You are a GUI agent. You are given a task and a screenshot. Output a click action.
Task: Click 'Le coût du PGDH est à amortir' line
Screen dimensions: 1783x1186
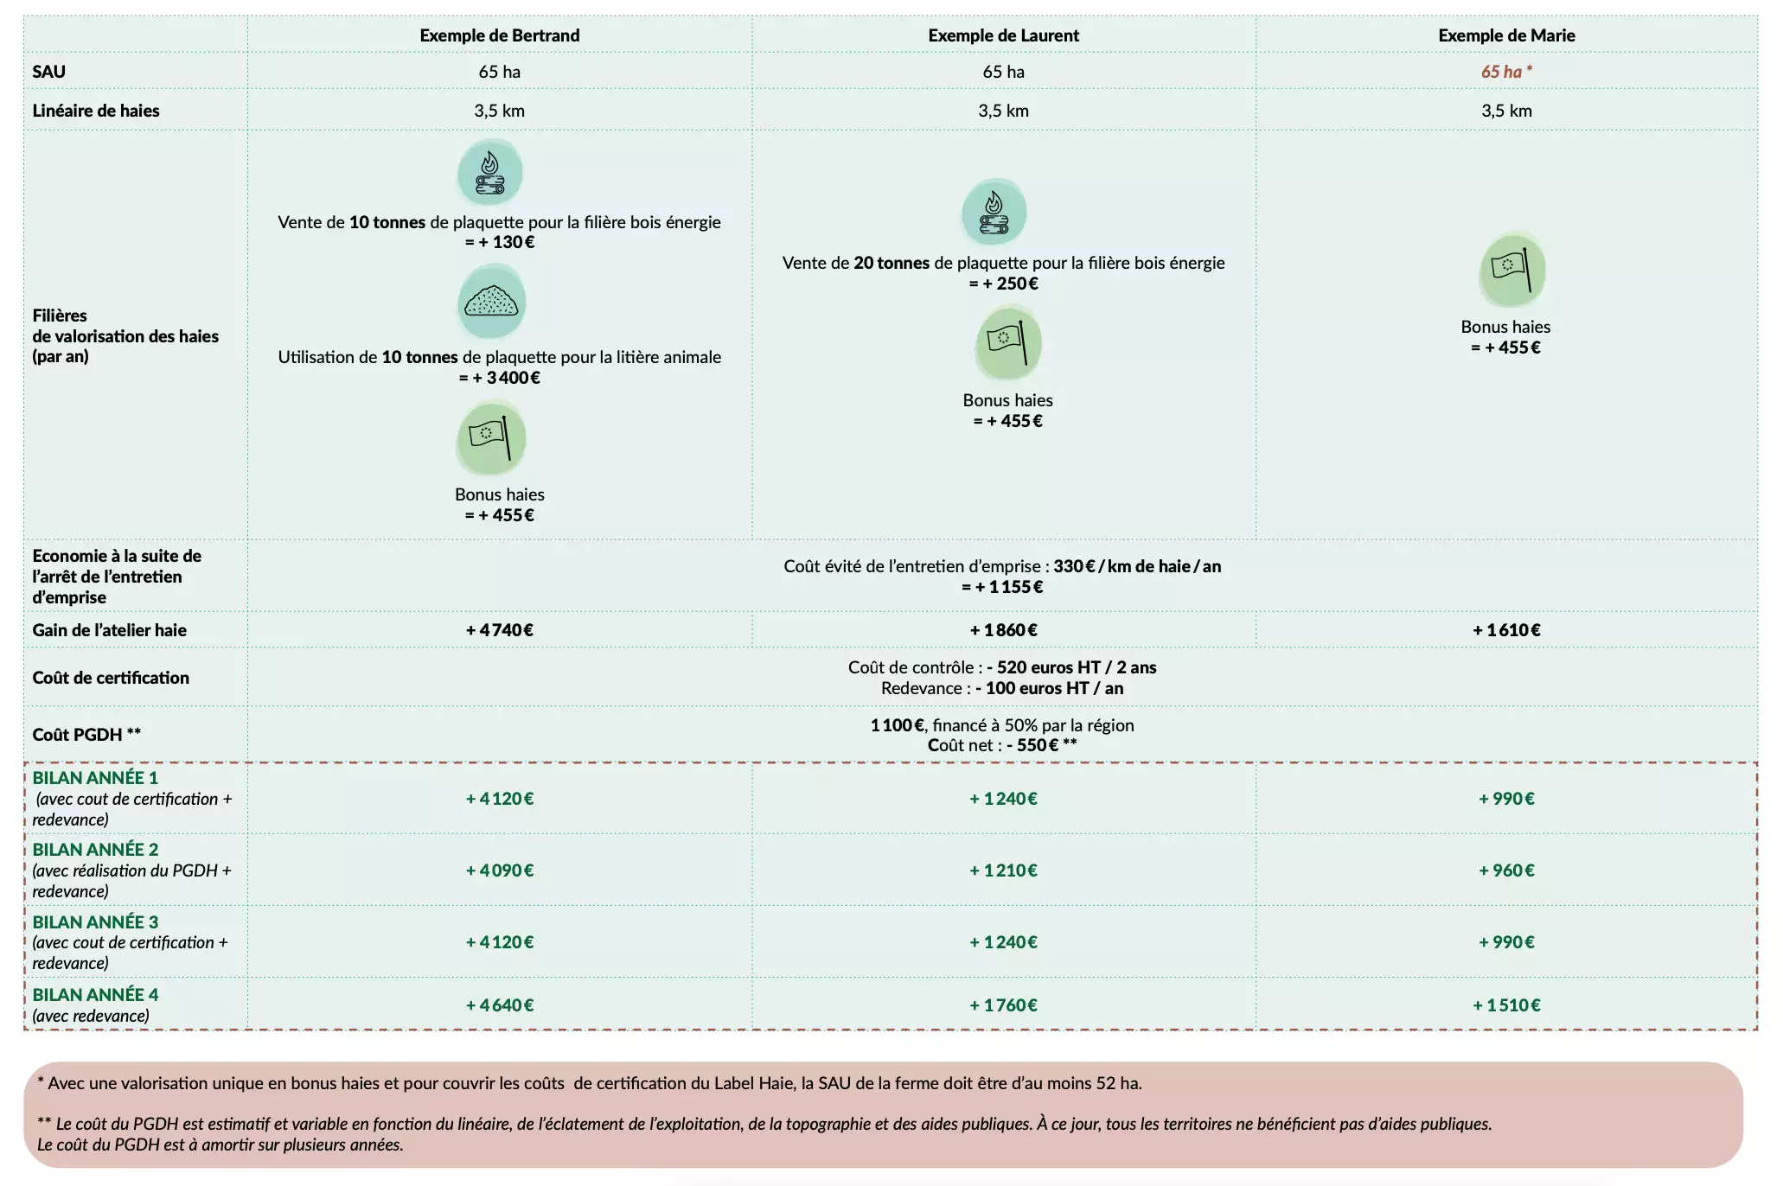[220, 1145]
